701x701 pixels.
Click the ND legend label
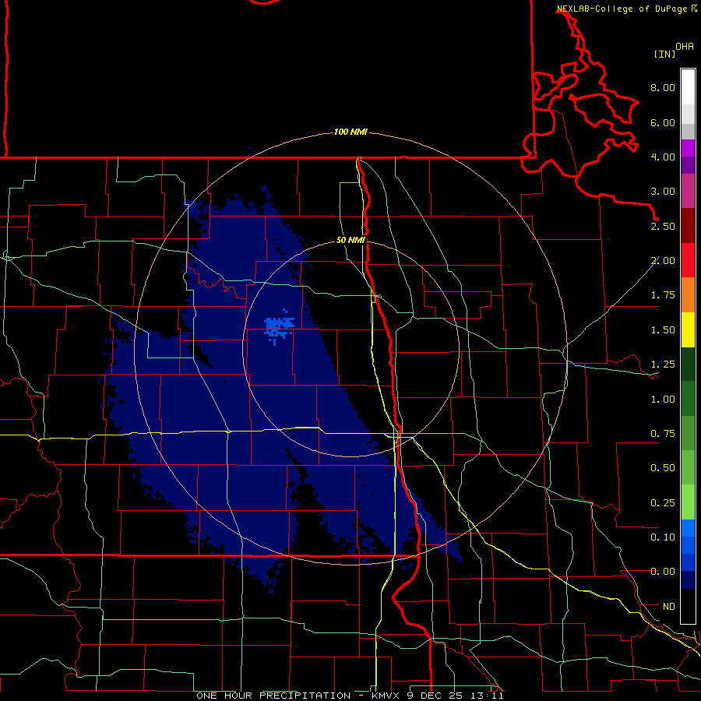[669, 607]
